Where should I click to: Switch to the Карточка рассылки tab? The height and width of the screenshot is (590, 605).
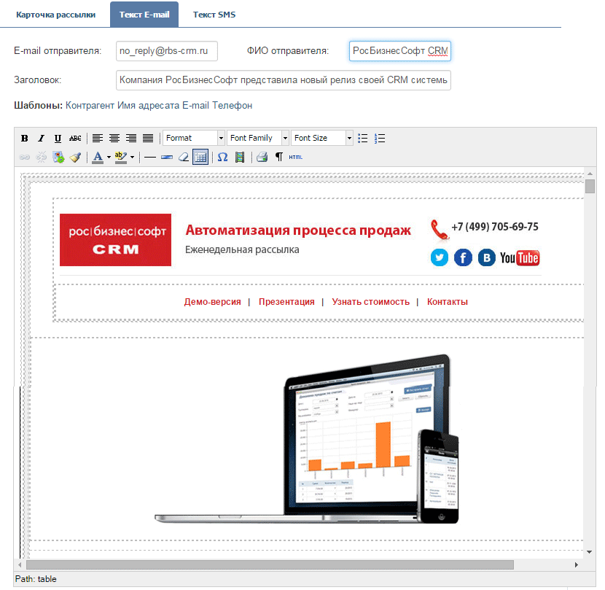55,15
